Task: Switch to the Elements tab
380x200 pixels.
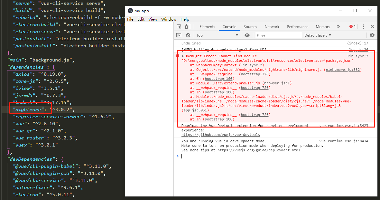Action: pyautogui.click(x=207, y=27)
